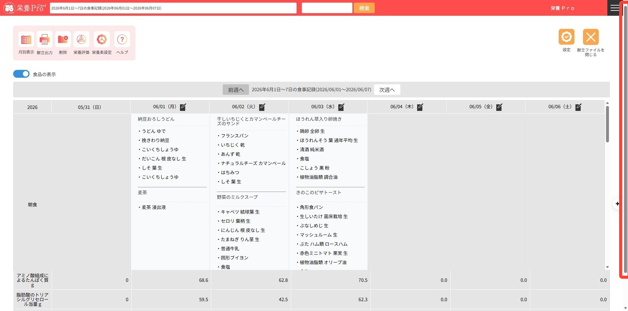Click the delete (削除) folder icon
Screen dimensions: 628x311
63,39
